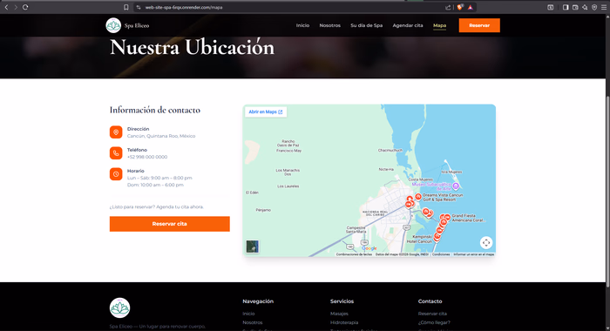Click the page vertical scrollbar thumb

coord(607,191)
